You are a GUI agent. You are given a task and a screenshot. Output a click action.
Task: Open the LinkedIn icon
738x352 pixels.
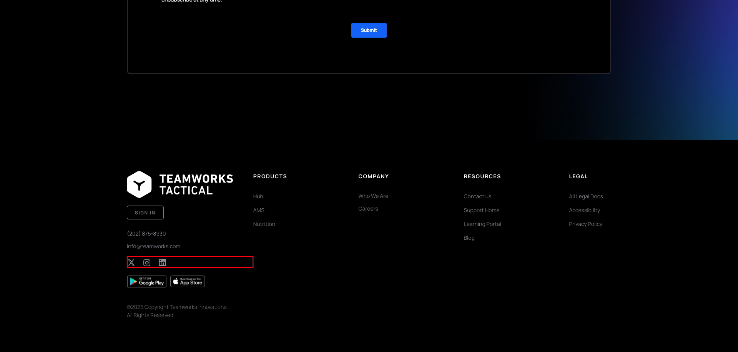pos(162,262)
